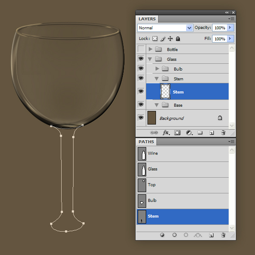Lock all layer attributes

click(178, 39)
